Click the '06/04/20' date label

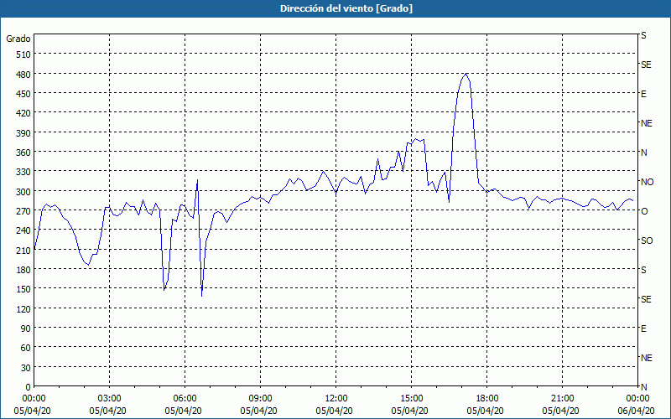[636, 411]
